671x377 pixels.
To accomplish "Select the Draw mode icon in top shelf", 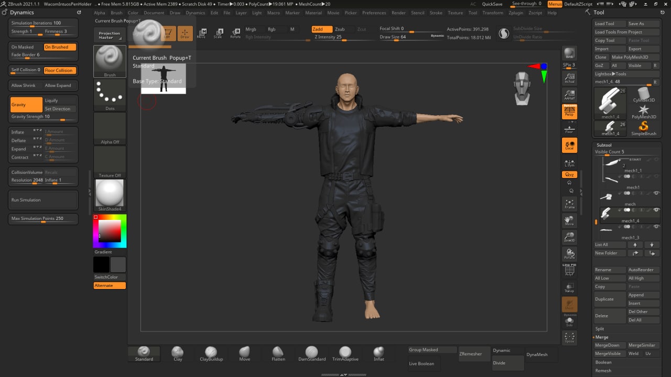I will tap(185, 33).
